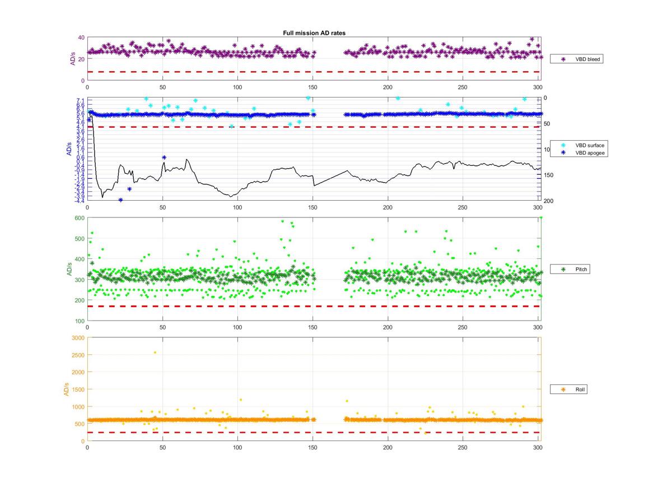Screen dimensions: 672x496
Task: Click the Roll outlier point near 2500
Action: (x=155, y=353)
